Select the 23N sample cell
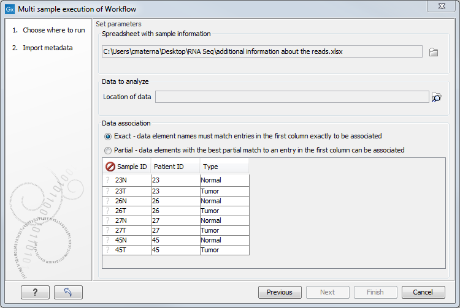 pyautogui.click(x=127, y=181)
